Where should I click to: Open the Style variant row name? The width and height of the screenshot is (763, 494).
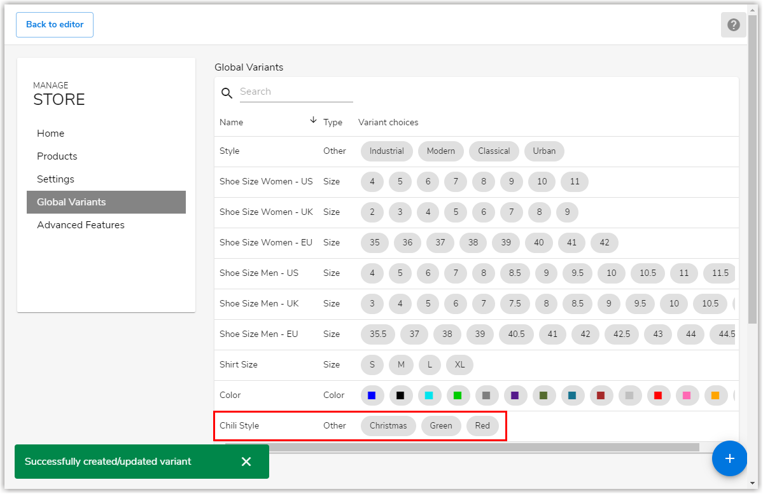coord(229,151)
